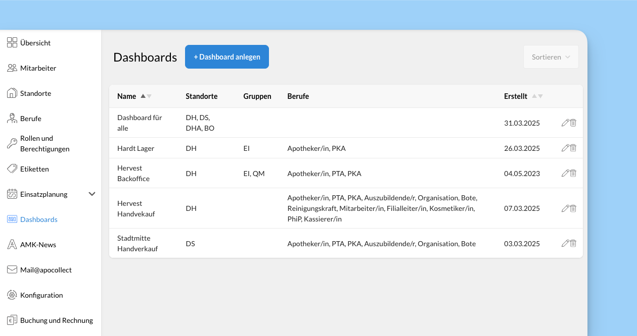637x336 pixels.
Task: Open AMK-News in the sidebar
Action: pyautogui.click(x=38, y=245)
